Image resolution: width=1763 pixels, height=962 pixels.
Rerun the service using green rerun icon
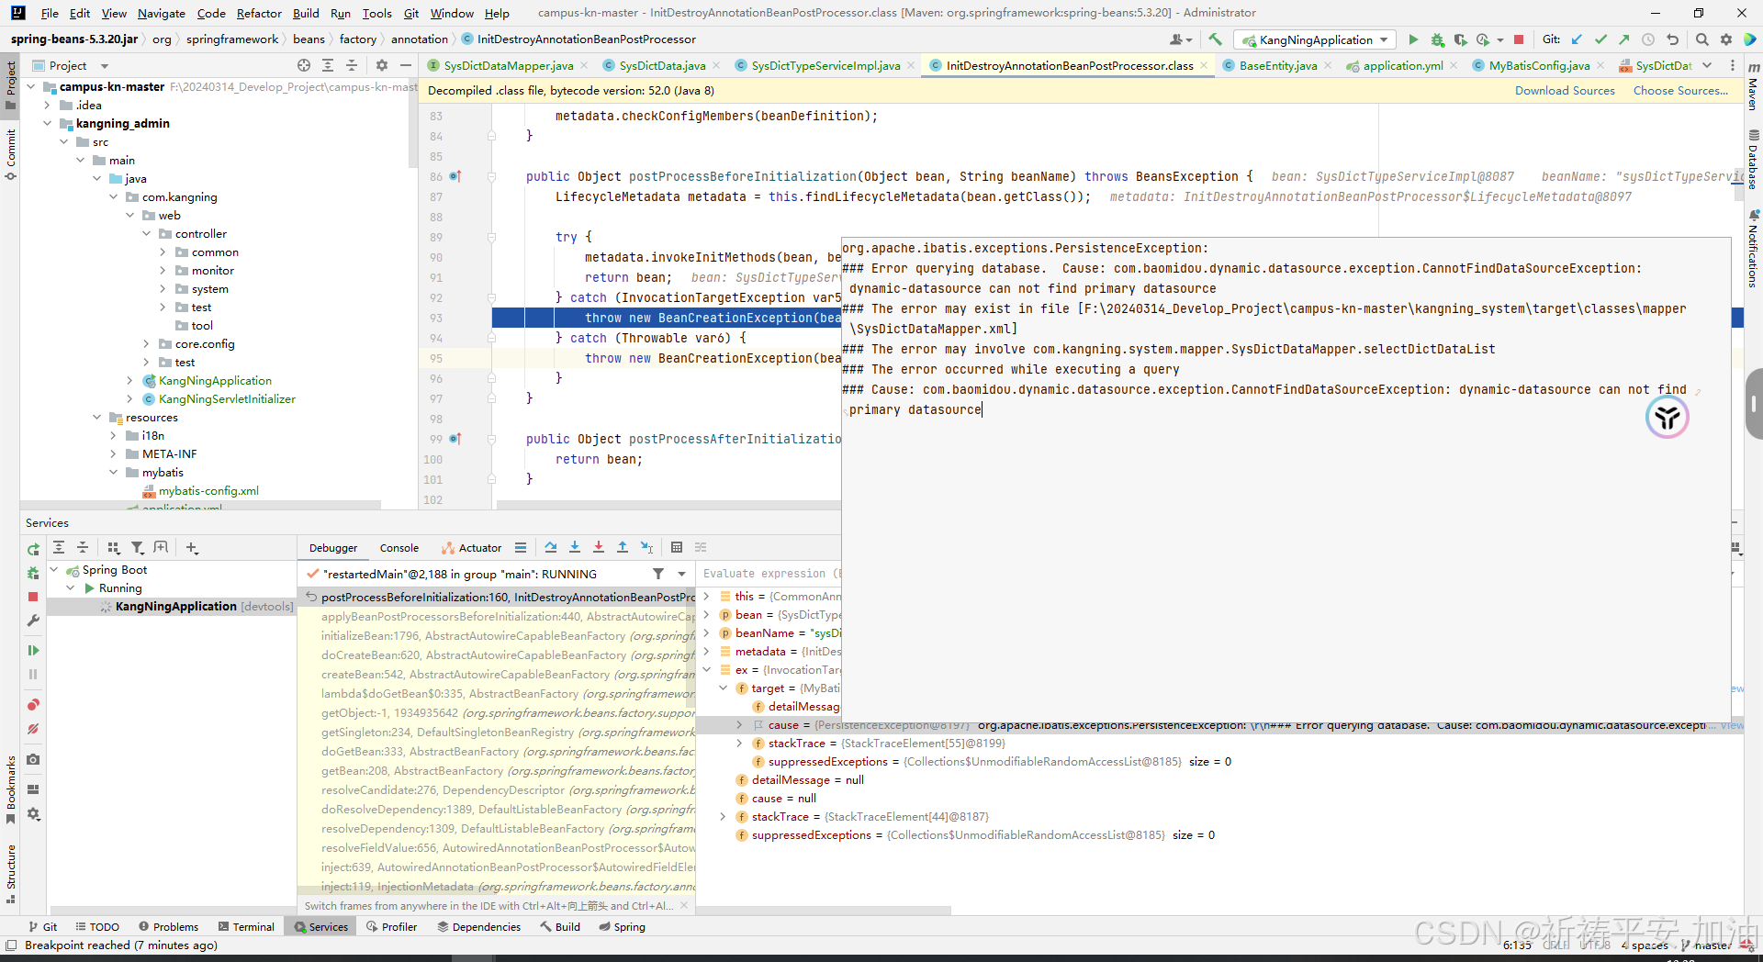(33, 549)
